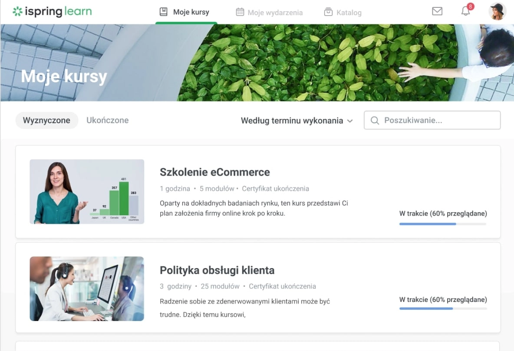Open the Polityka obsługi klienta course title

pyautogui.click(x=217, y=270)
